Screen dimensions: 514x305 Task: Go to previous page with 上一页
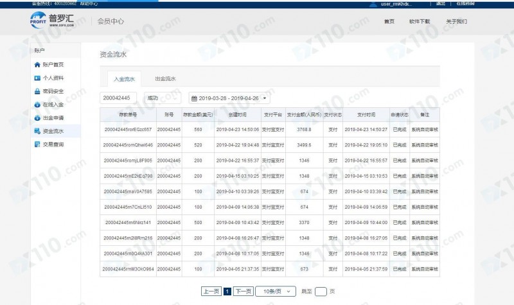(x=211, y=292)
